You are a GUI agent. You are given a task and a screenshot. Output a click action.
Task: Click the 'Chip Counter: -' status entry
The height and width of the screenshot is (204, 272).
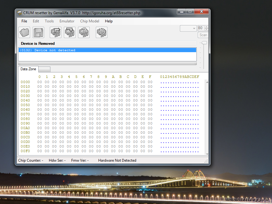click(x=31, y=160)
